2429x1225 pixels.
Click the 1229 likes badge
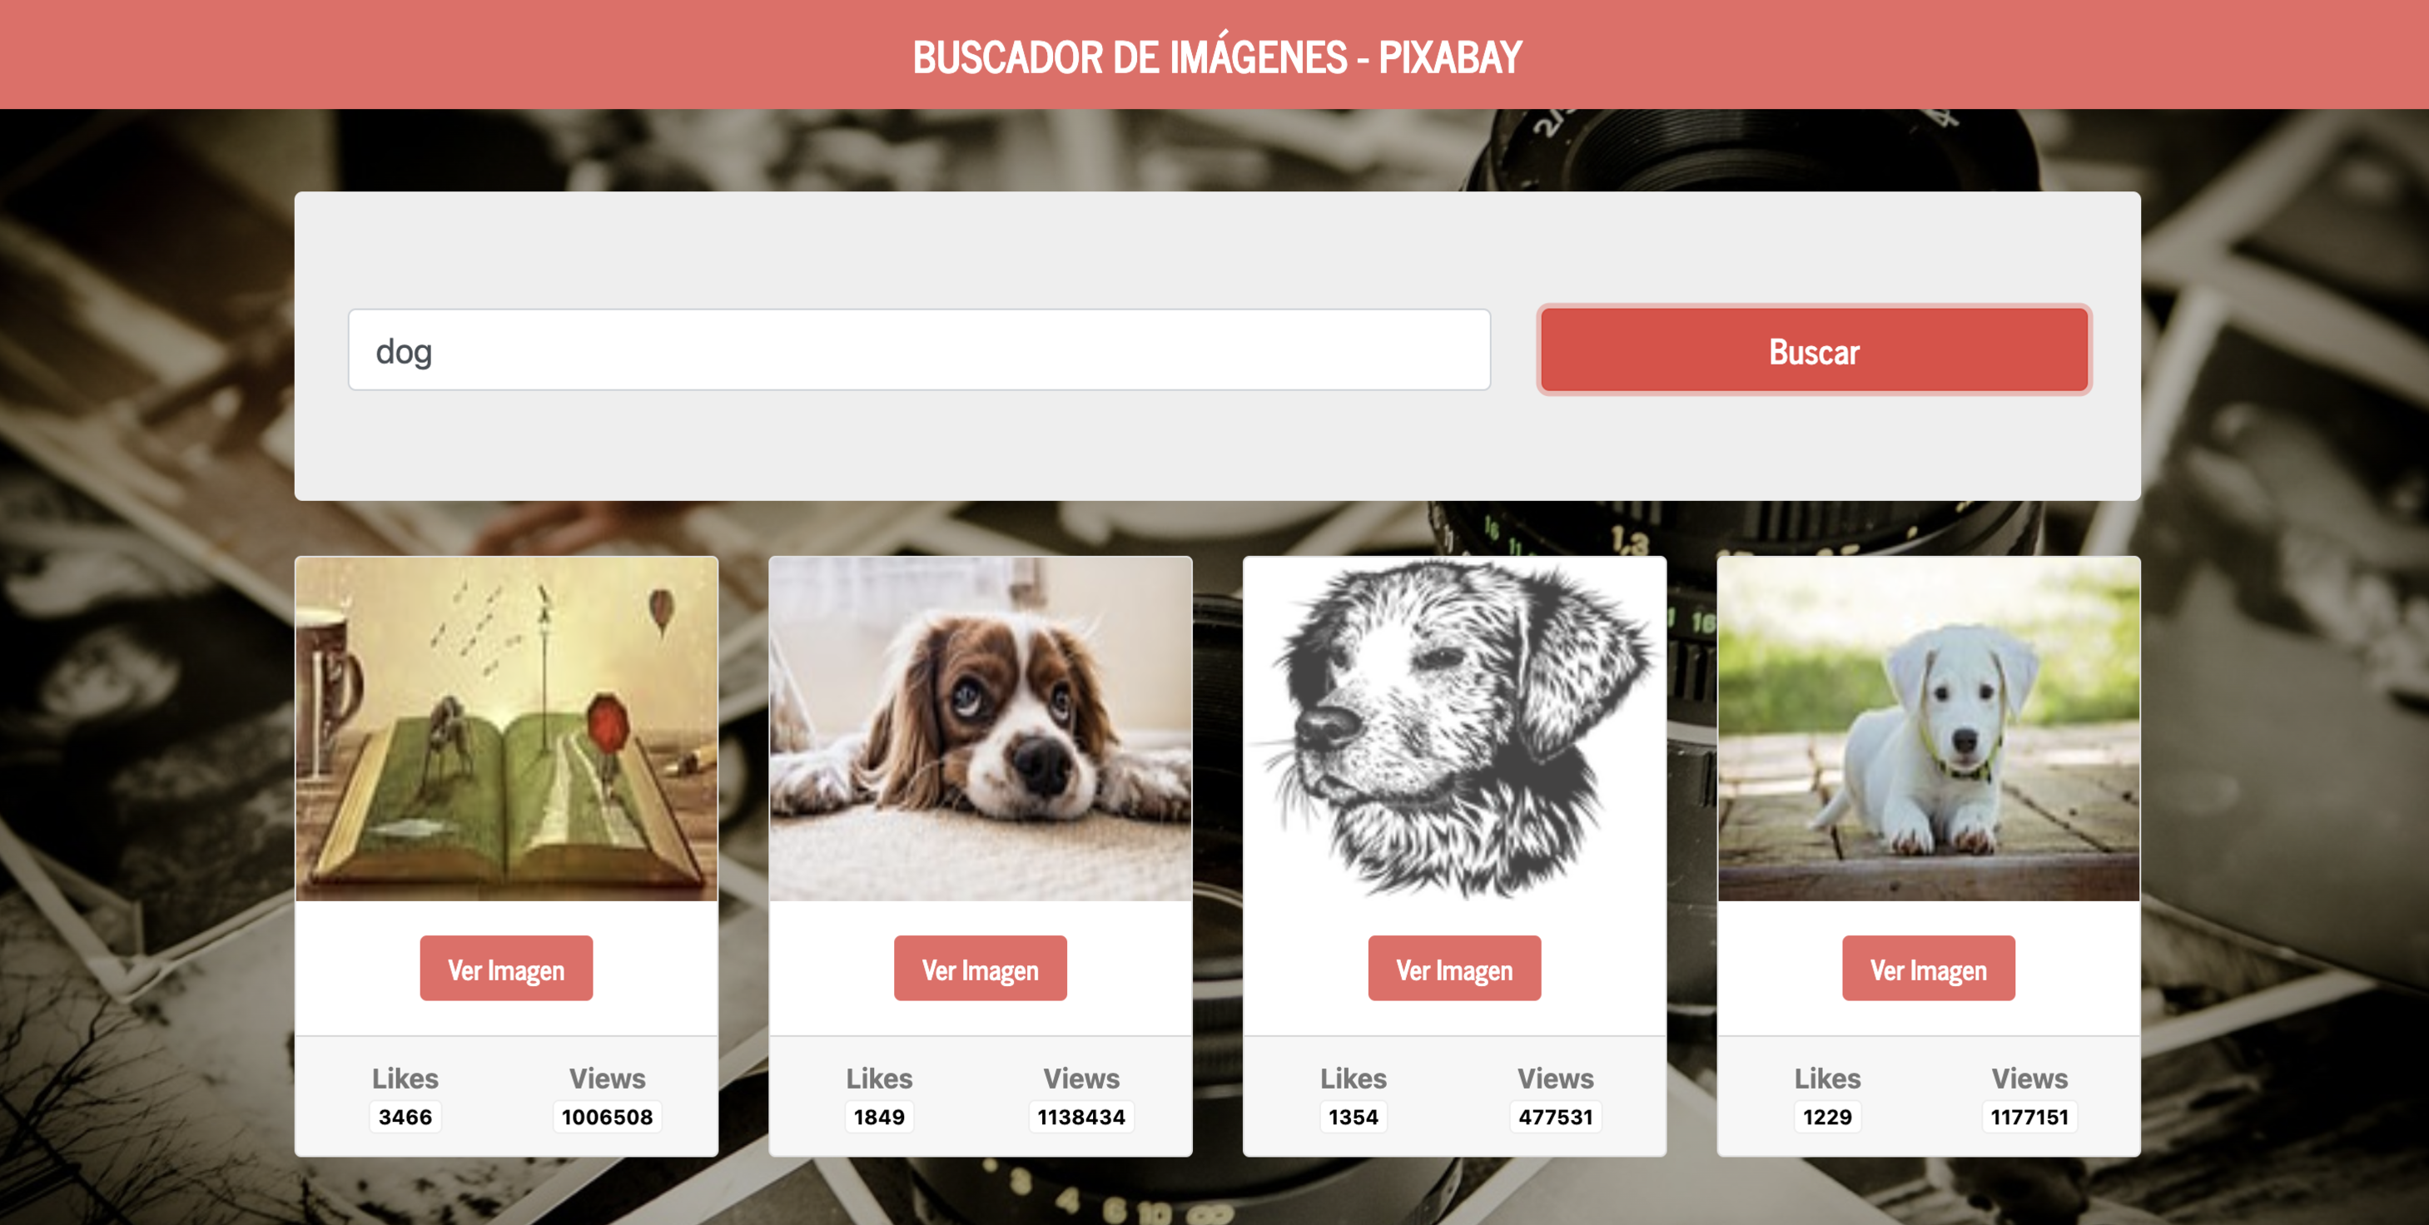(1827, 1117)
